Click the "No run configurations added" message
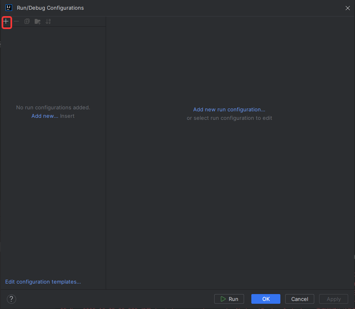355x309 pixels. point(53,107)
